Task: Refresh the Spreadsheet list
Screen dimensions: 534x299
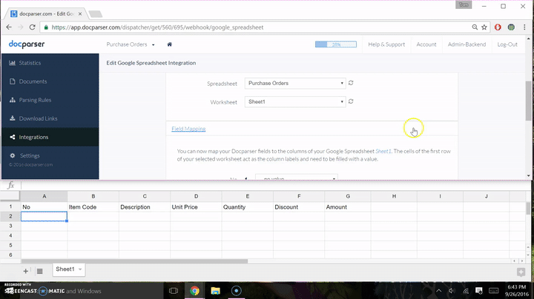Action: coord(351,83)
